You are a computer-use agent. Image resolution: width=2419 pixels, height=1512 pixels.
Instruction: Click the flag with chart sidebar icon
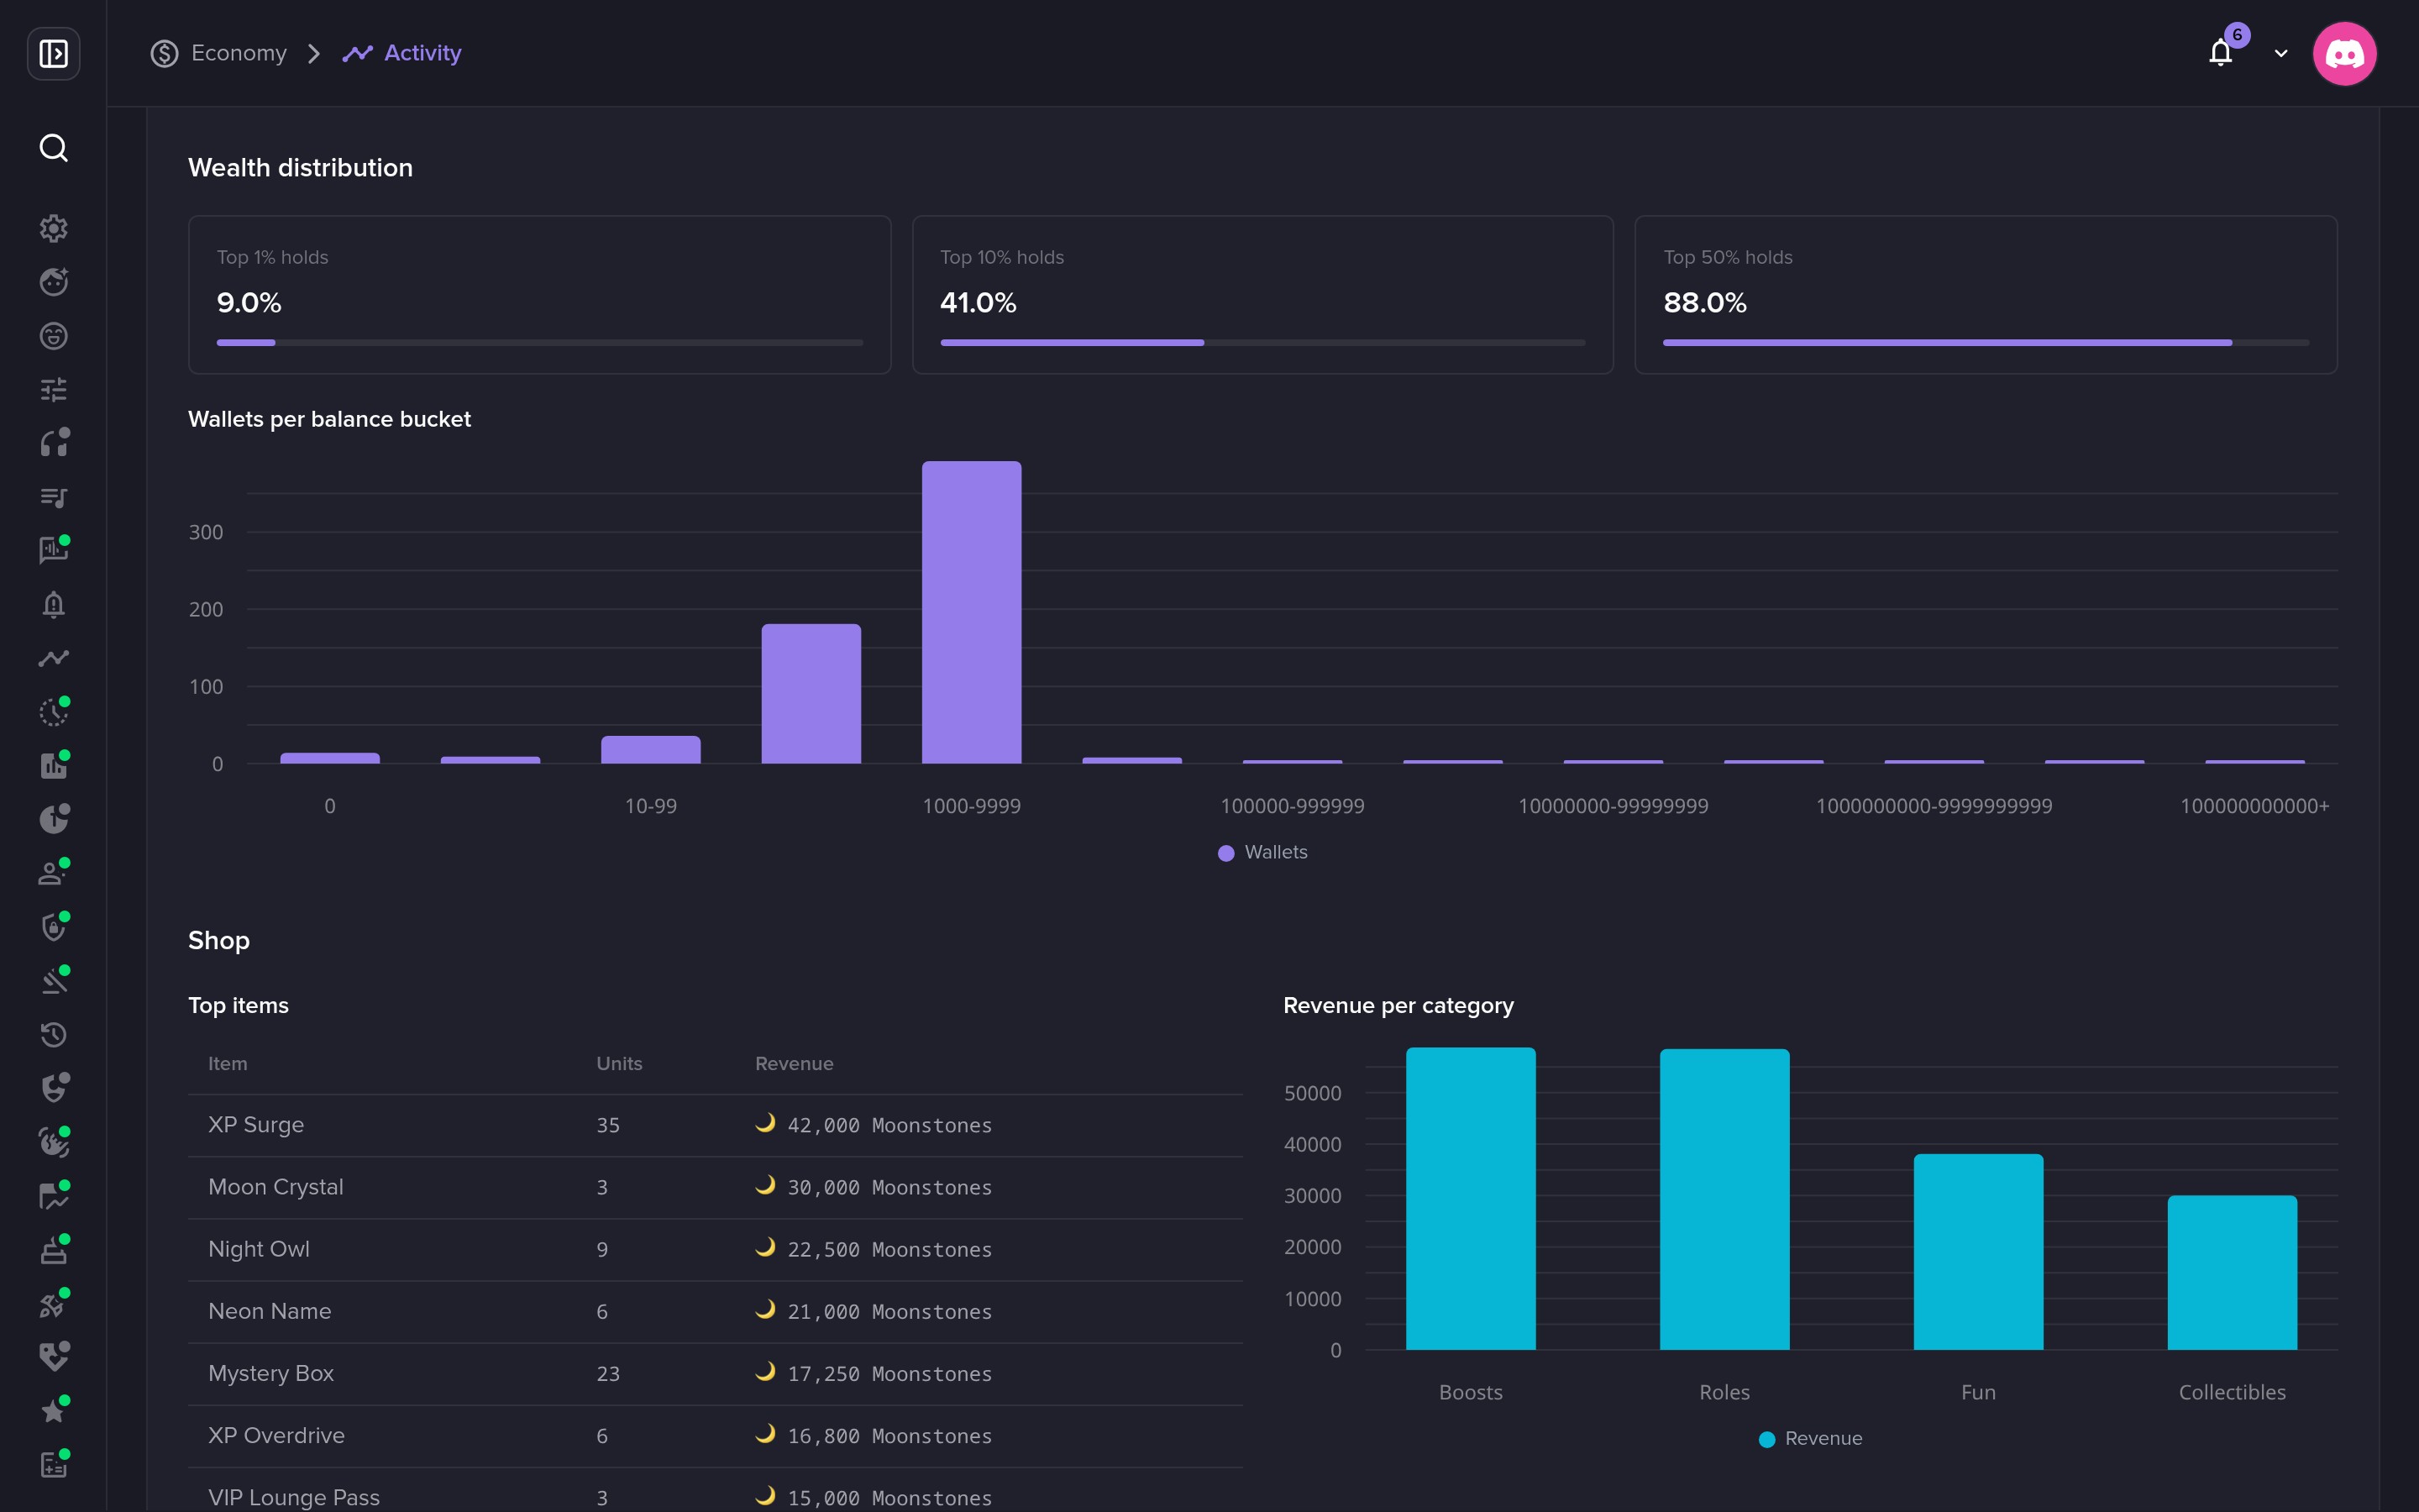(53, 1196)
